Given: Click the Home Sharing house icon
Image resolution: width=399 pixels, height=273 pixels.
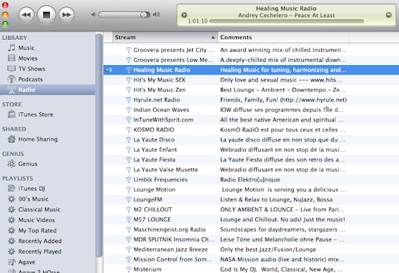Looking at the screenshot, I should click(x=11, y=139).
